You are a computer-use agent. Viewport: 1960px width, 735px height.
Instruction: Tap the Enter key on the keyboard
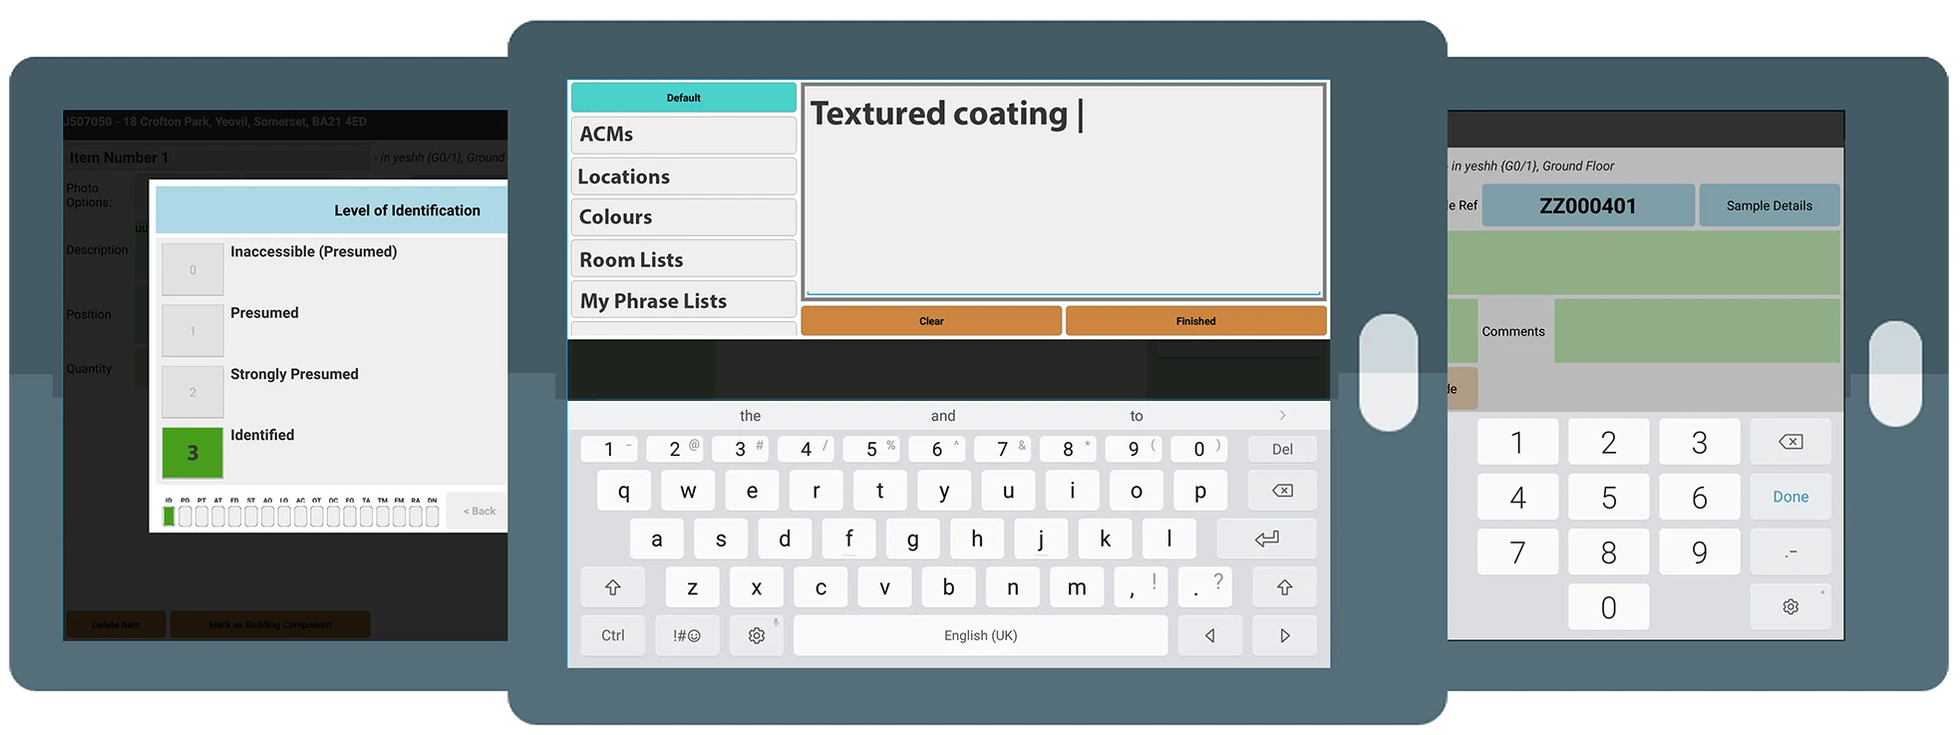click(1266, 539)
